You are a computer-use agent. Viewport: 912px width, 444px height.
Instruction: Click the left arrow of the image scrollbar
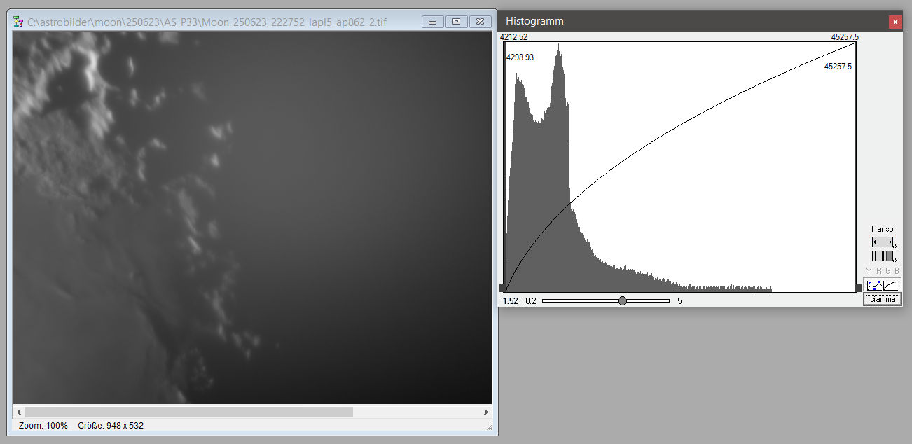(19, 412)
